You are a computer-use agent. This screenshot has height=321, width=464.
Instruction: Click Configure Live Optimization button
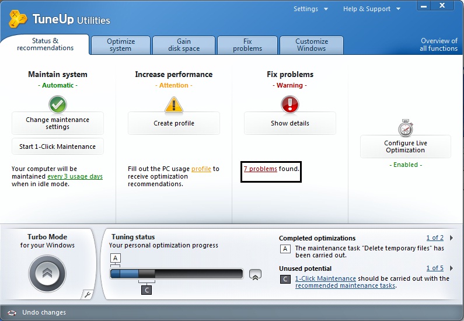406,146
